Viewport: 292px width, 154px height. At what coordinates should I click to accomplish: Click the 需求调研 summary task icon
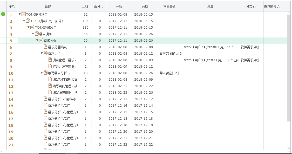click(x=37, y=34)
